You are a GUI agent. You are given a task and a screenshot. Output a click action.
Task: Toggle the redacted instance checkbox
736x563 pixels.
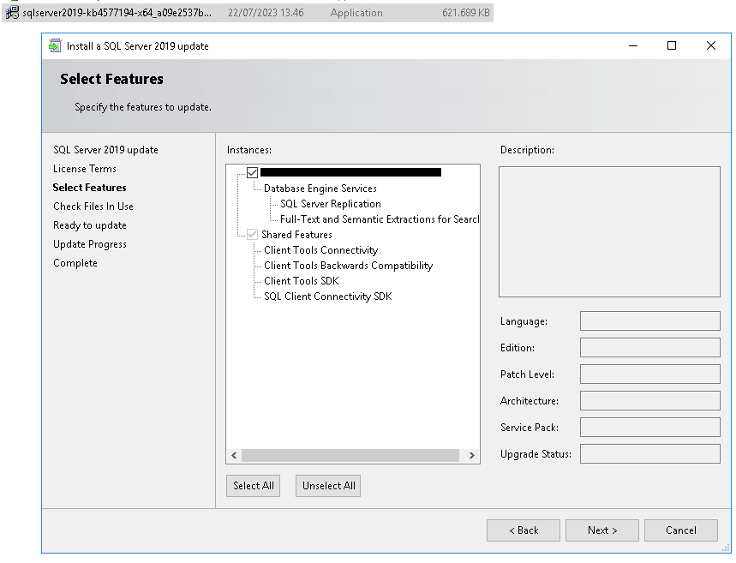point(252,172)
